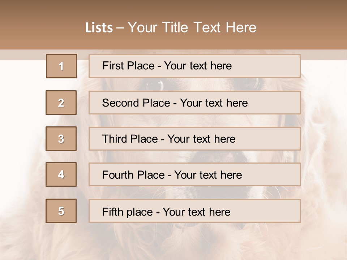Viewport: 347px width, 260px height.
Task: Select the number 2 box
Action: click(61, 103)
